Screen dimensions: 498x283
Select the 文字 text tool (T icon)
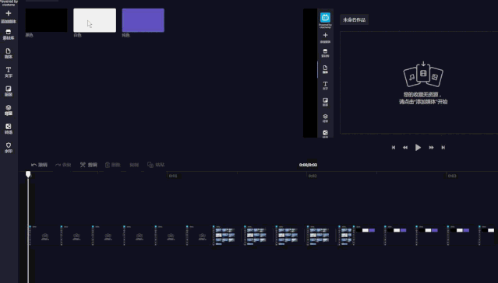(x=9, y=72)
